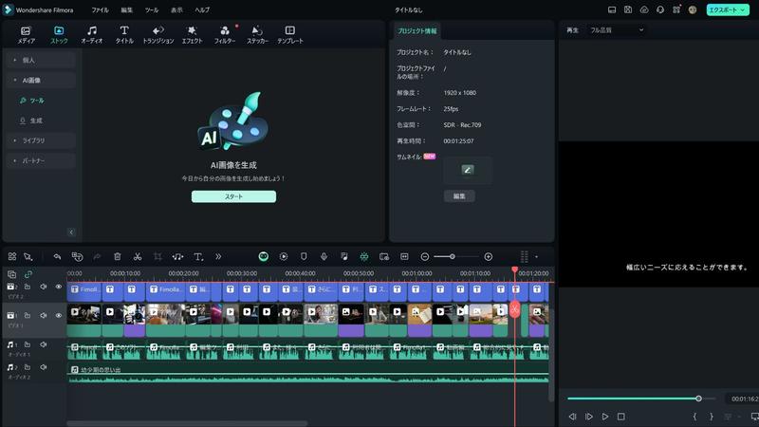Open the トランジション (Transitions) tab
The height and width of the screenshot is (427, 759).
coord(157,35)
